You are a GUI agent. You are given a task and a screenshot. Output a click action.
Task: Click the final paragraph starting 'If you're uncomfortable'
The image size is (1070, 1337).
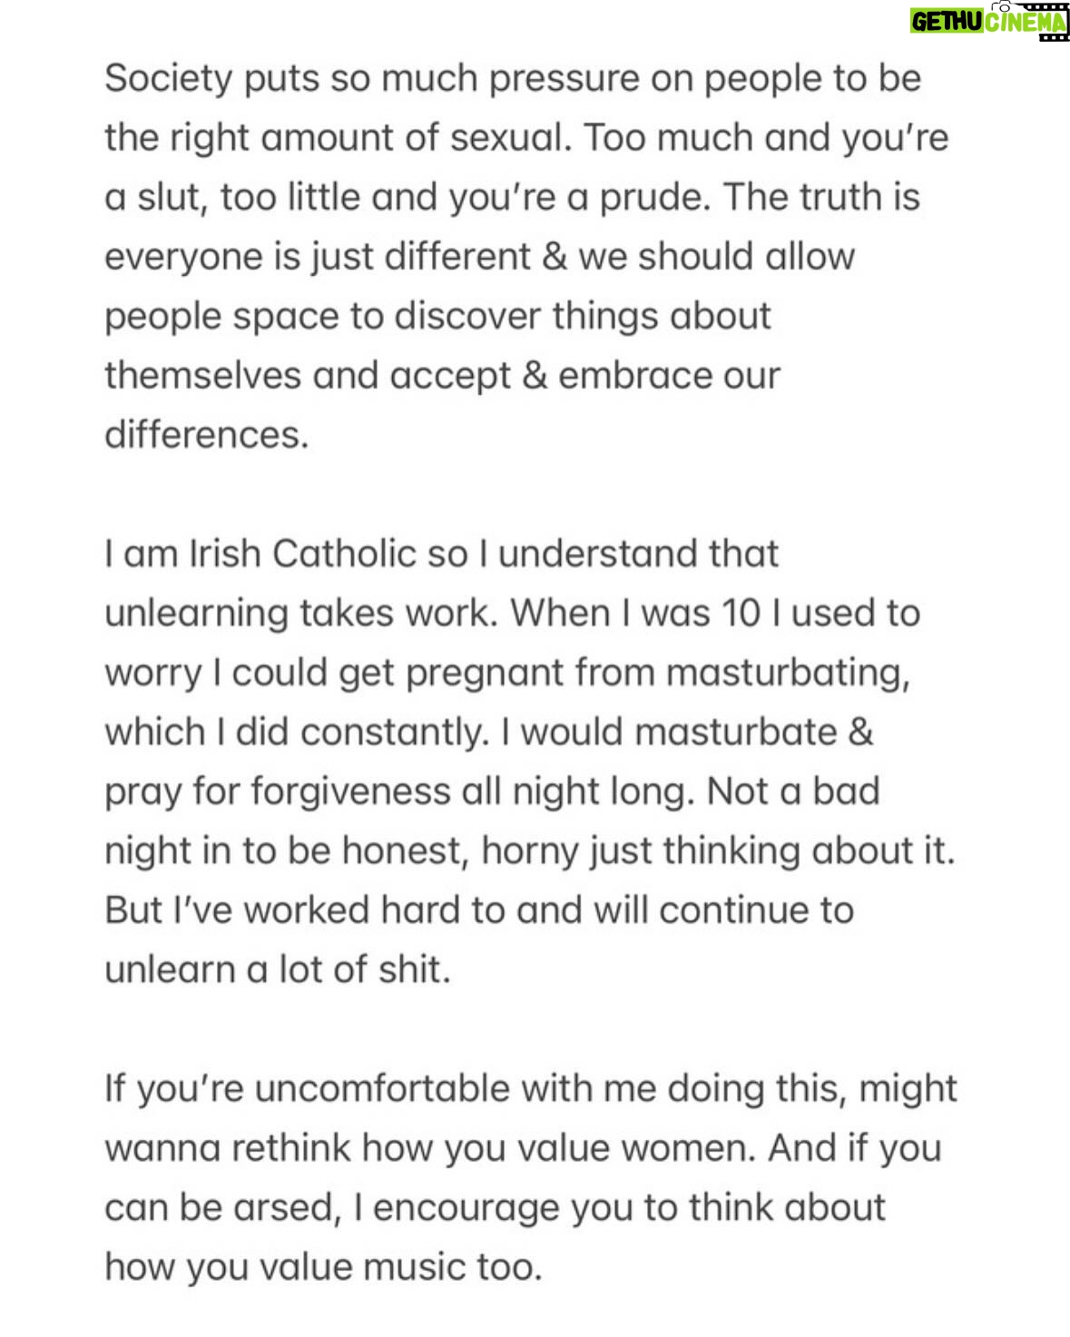tap(531, 1176)
